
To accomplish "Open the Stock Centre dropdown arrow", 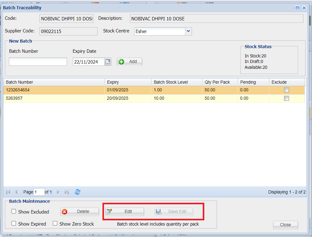I will click(188, 31).
